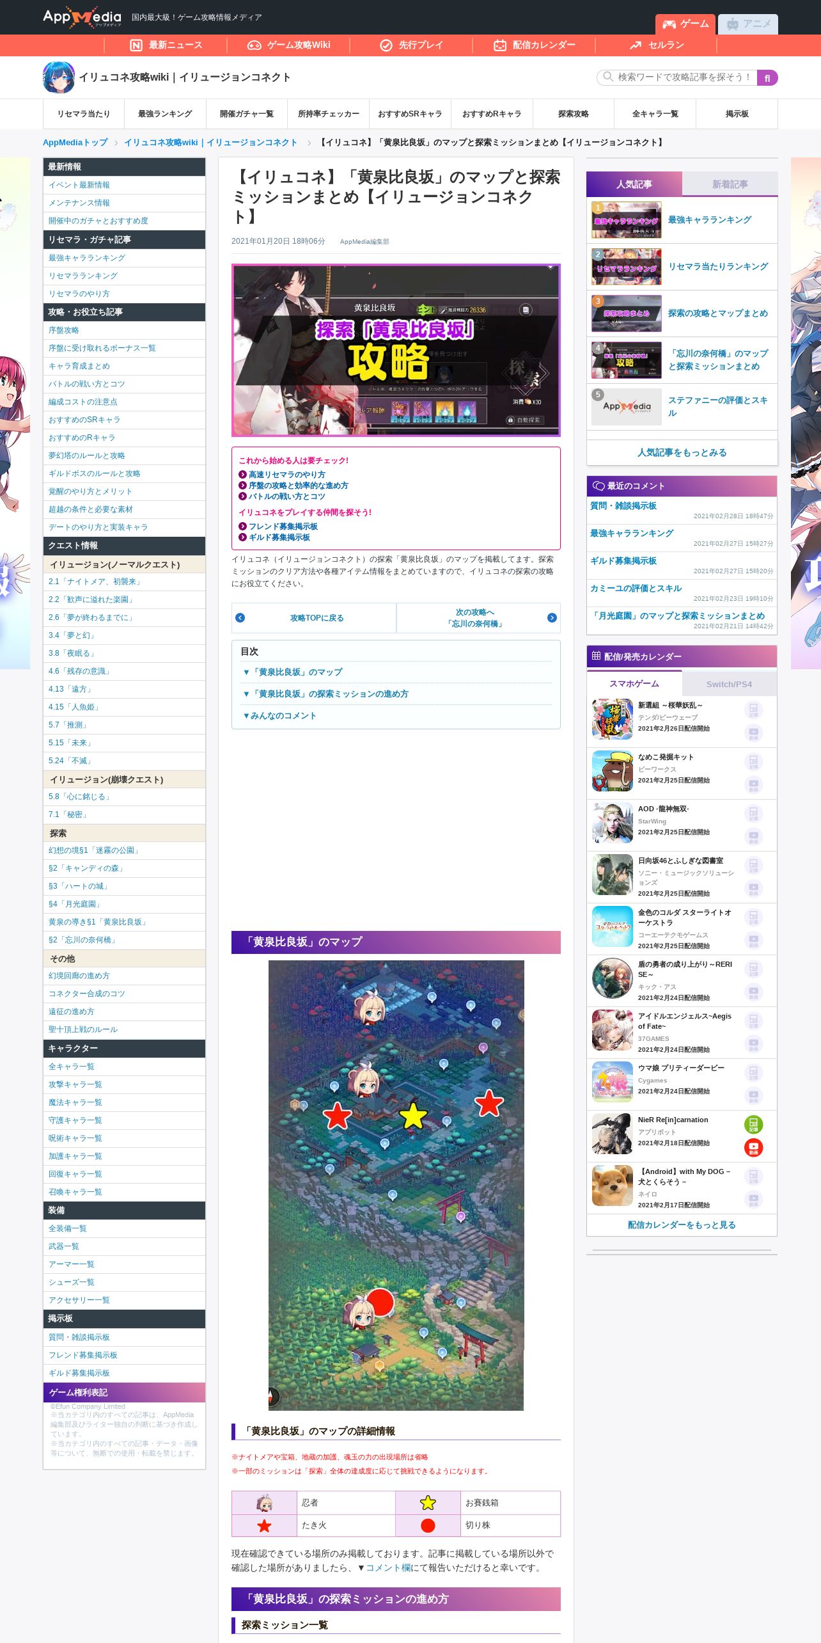
Task: Click 盾の勇者の成り上がり game icon
Action: pos(612,978)
